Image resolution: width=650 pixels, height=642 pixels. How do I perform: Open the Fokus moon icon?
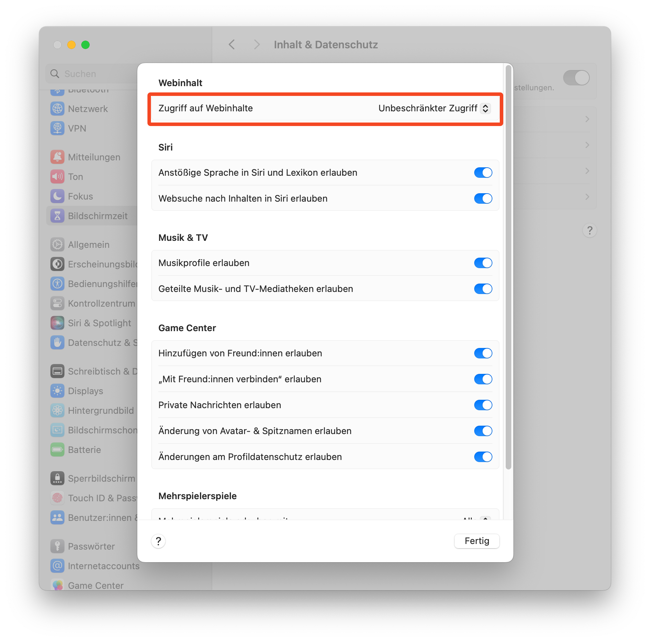[x=57, y=196]
